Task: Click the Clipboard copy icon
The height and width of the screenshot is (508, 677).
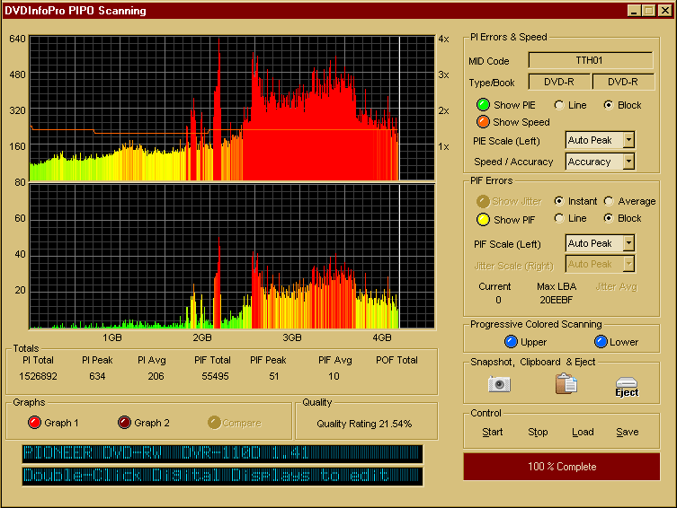Action: (566, 384)
